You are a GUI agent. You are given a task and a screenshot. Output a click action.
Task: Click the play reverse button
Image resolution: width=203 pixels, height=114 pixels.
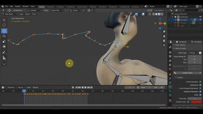(x=82, y=87)
